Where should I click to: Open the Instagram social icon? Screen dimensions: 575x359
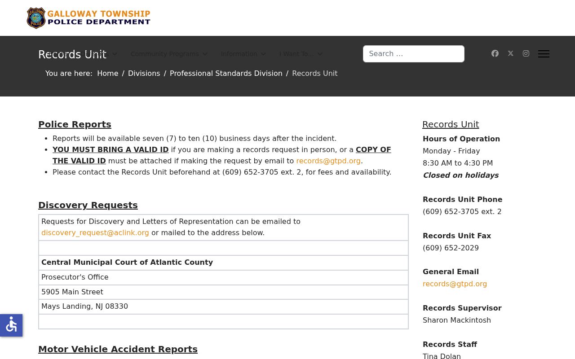tap(526, 53)
